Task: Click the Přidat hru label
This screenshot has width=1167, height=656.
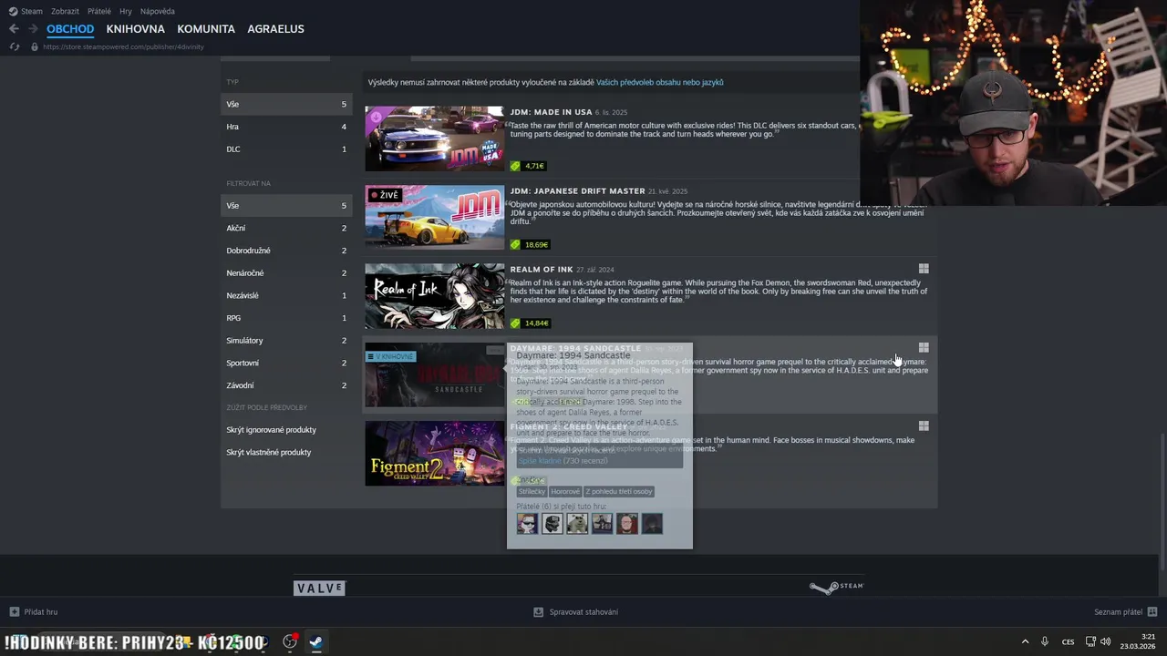Action: [x=41, y=611]
